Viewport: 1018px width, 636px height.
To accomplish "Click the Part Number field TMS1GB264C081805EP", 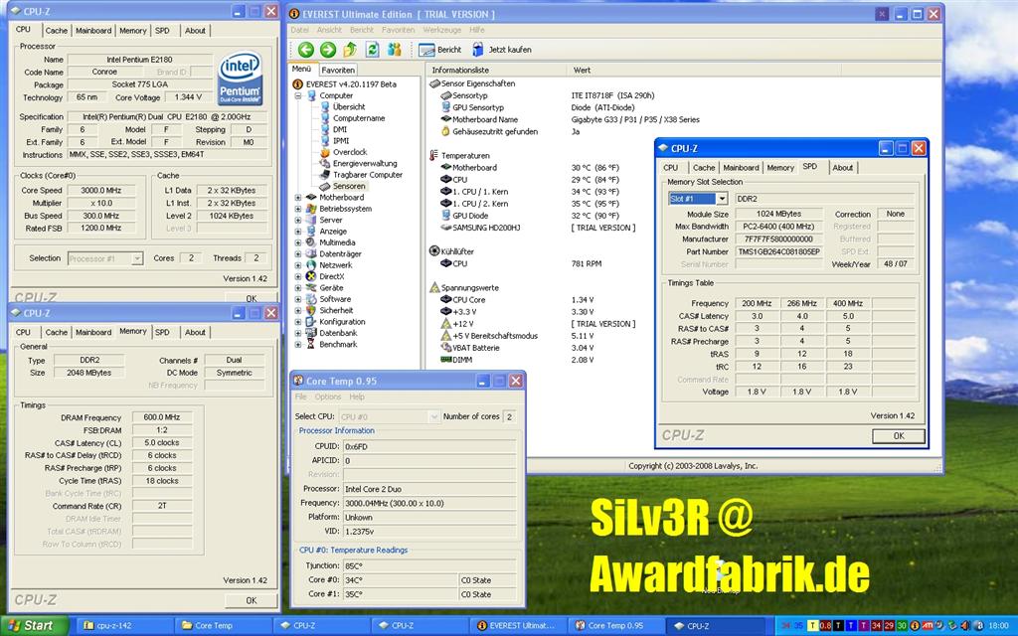I will click(779, 251).
